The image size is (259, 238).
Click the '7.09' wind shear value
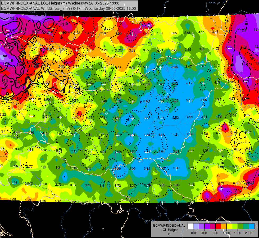pos(118,152)
